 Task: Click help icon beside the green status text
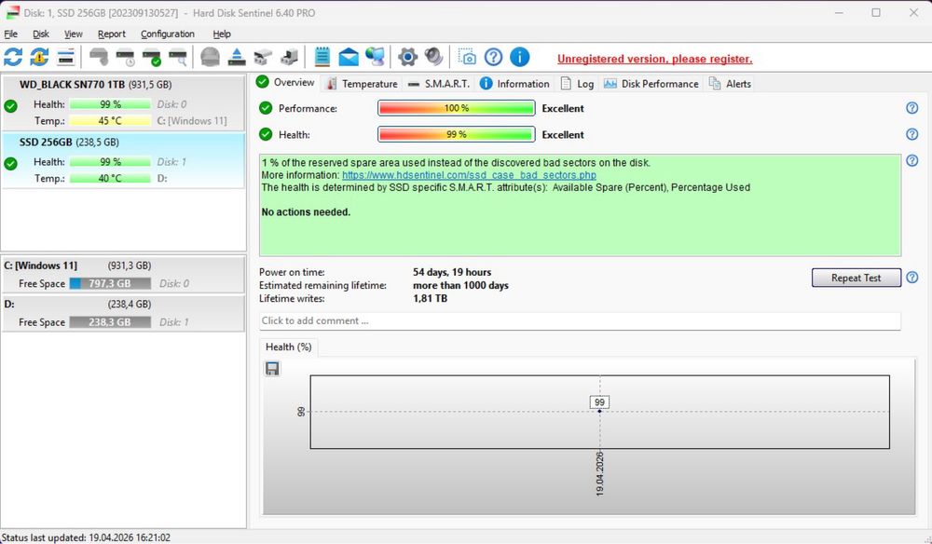[x=911, y=160]
